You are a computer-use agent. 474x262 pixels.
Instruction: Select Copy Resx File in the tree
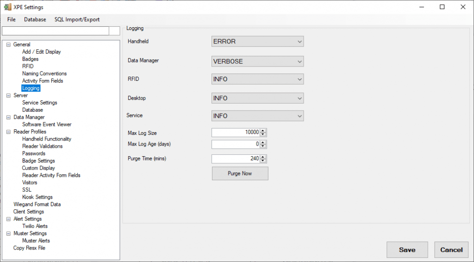[29, 248]
